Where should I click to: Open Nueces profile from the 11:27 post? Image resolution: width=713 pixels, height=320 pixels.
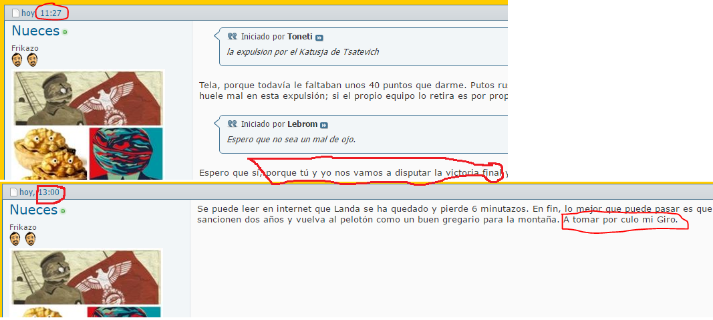point(35,31)
